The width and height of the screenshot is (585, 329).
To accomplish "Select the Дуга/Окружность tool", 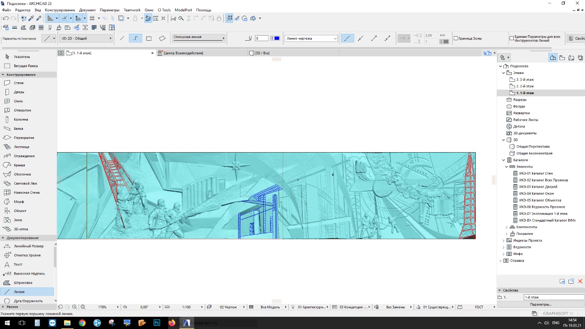I will tap(27, 301).
